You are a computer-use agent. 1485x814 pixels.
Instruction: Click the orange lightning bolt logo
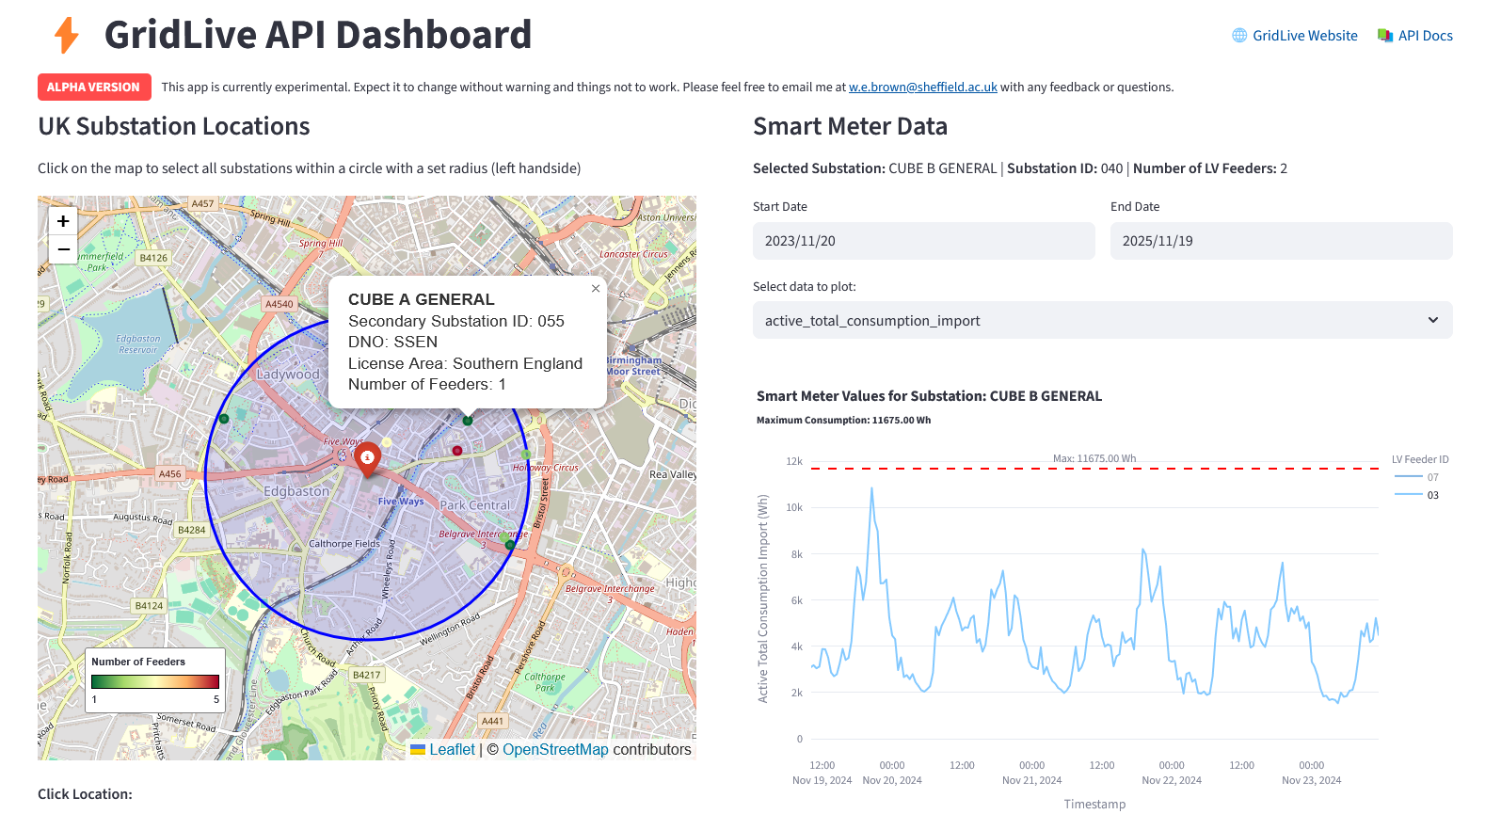coord(67,36)
